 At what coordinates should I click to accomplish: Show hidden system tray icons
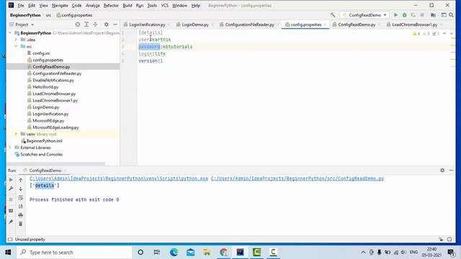click(363, 253)
